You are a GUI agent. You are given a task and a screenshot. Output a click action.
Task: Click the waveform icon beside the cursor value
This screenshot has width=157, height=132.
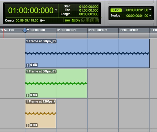[x=42, y=20]
